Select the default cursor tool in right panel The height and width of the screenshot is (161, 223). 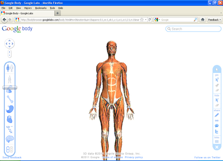point(217,69)
